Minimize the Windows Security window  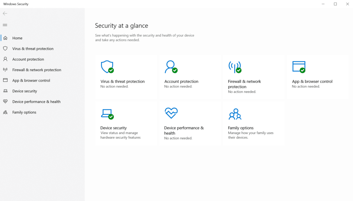323,4
